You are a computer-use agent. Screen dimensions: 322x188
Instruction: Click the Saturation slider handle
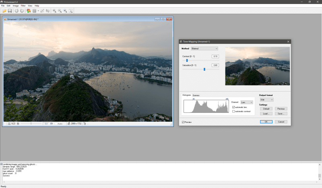[204, 69]
